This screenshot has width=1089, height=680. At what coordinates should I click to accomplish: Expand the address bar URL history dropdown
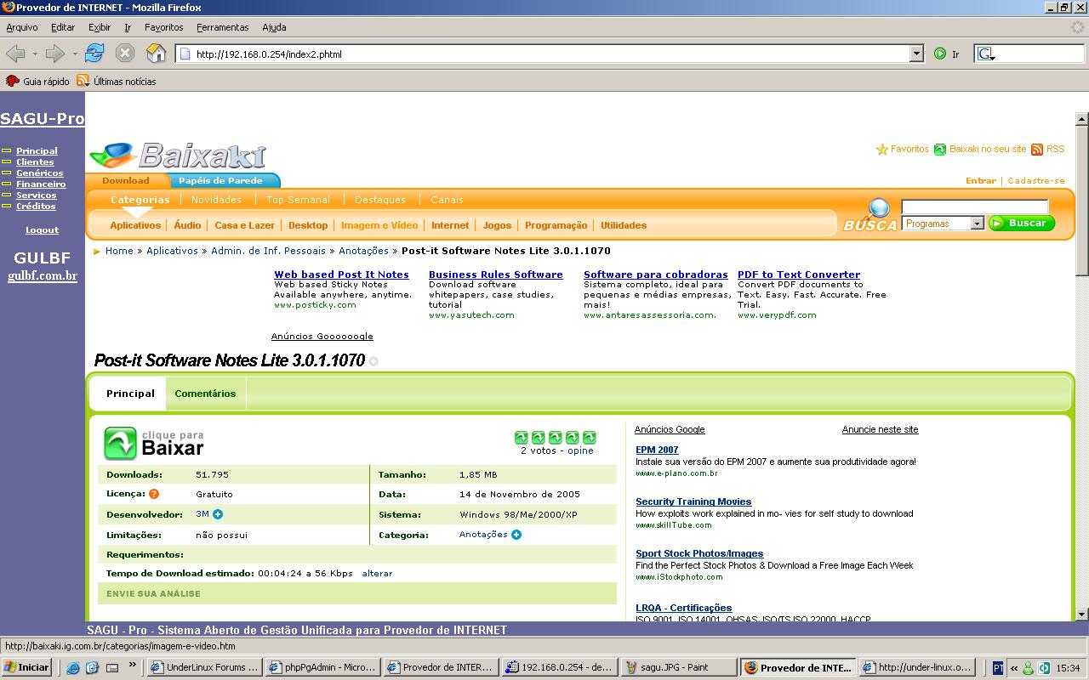[x=916, y=54]
